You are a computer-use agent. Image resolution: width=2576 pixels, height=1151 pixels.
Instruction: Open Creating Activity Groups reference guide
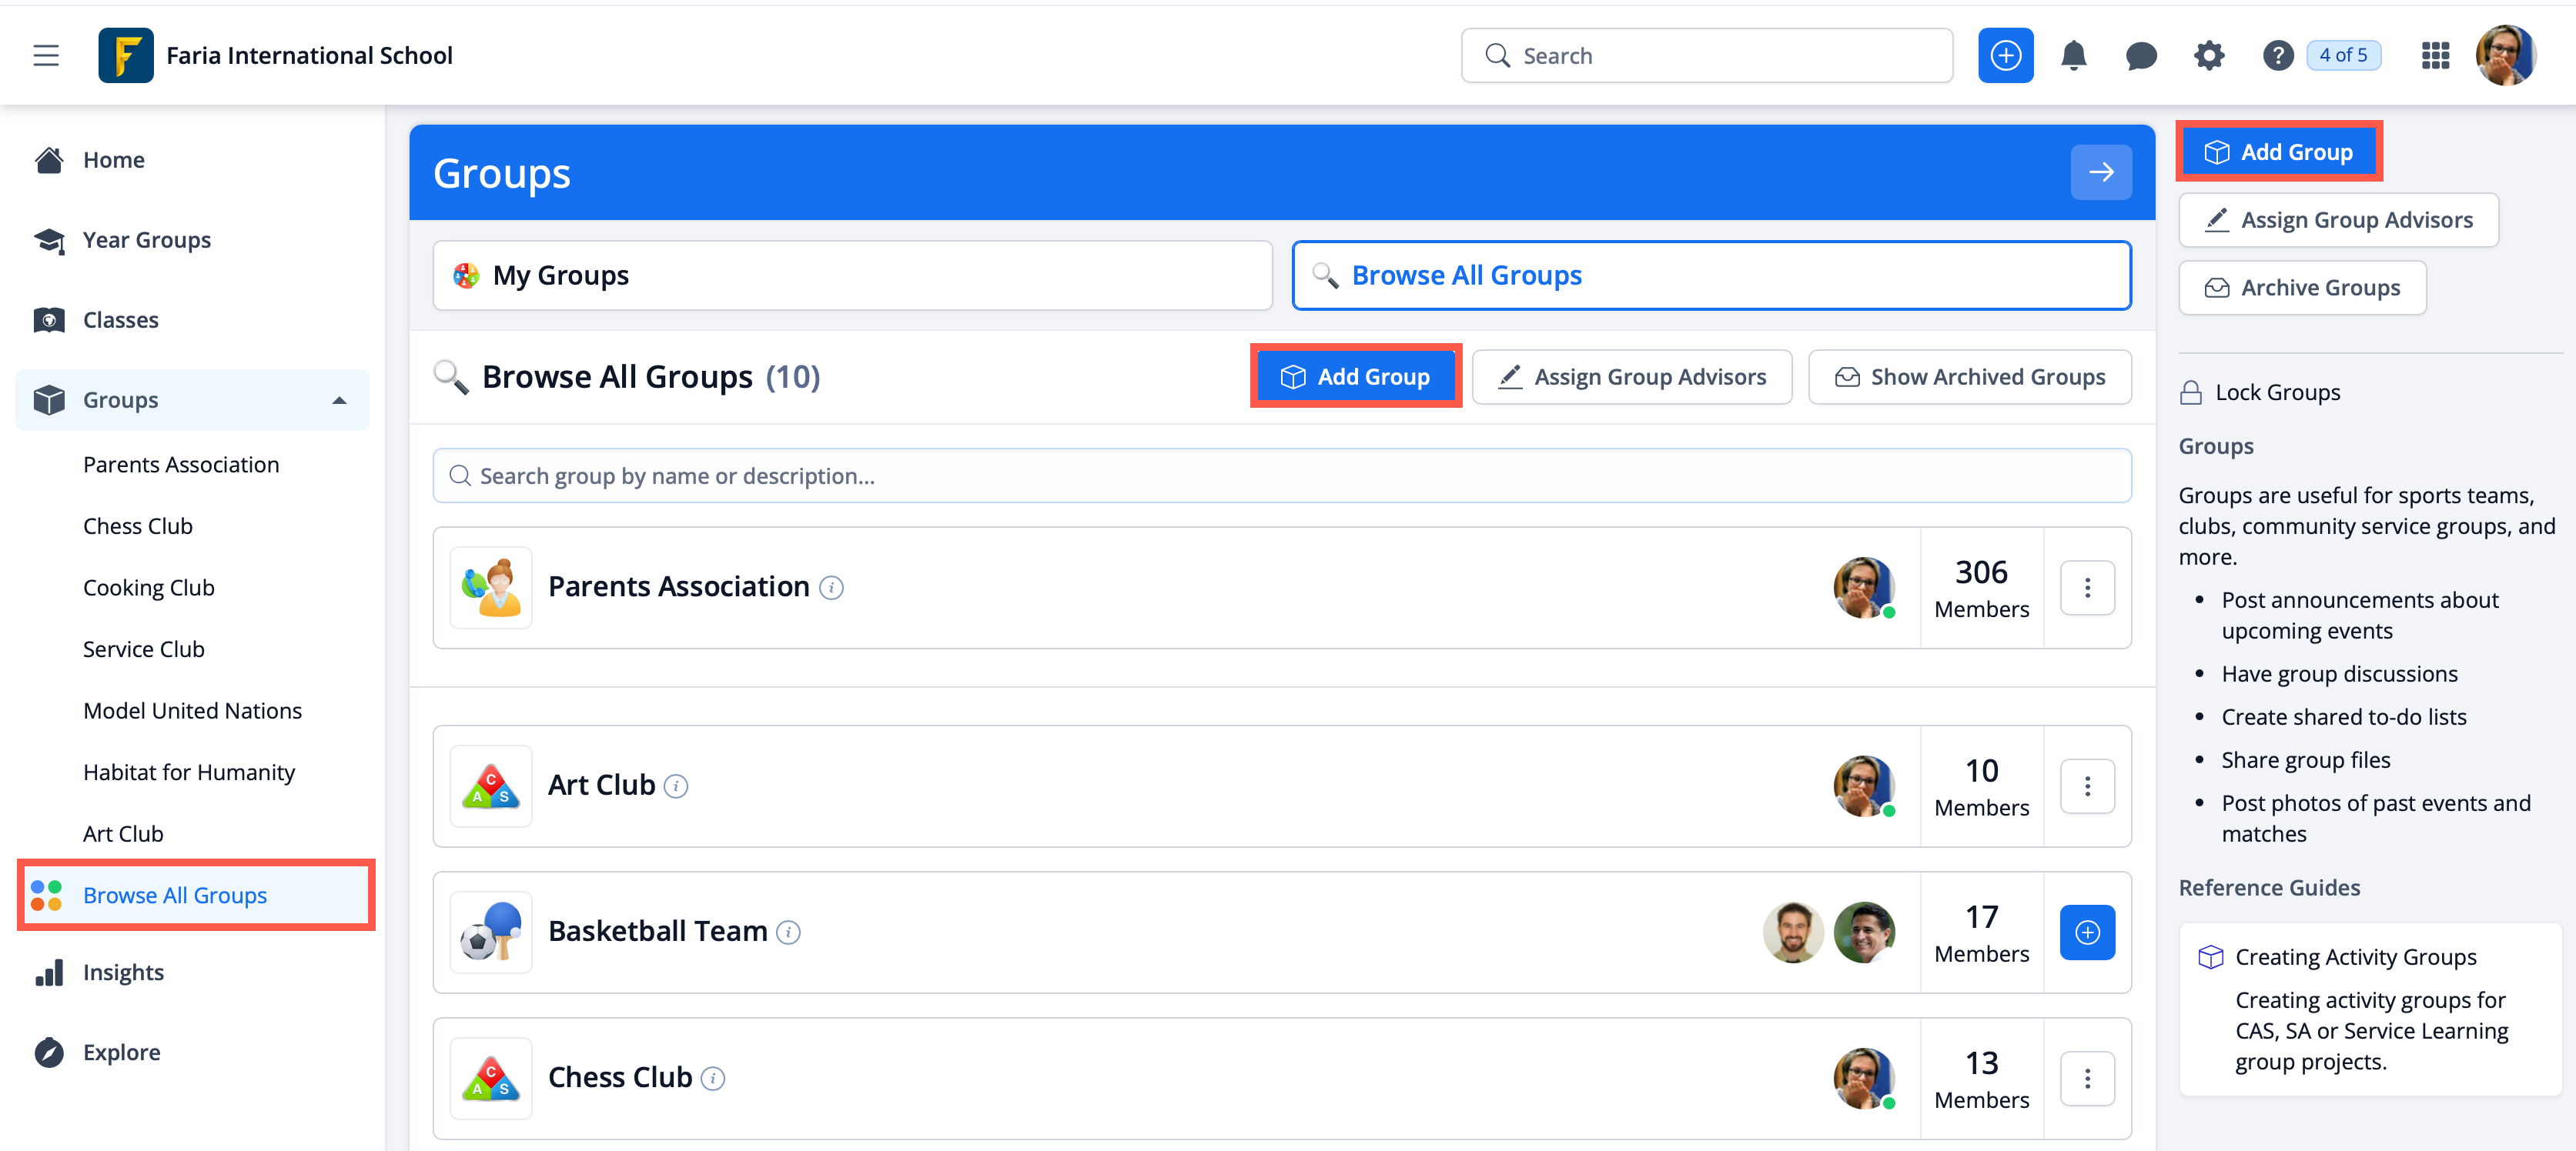point(2355,957)
